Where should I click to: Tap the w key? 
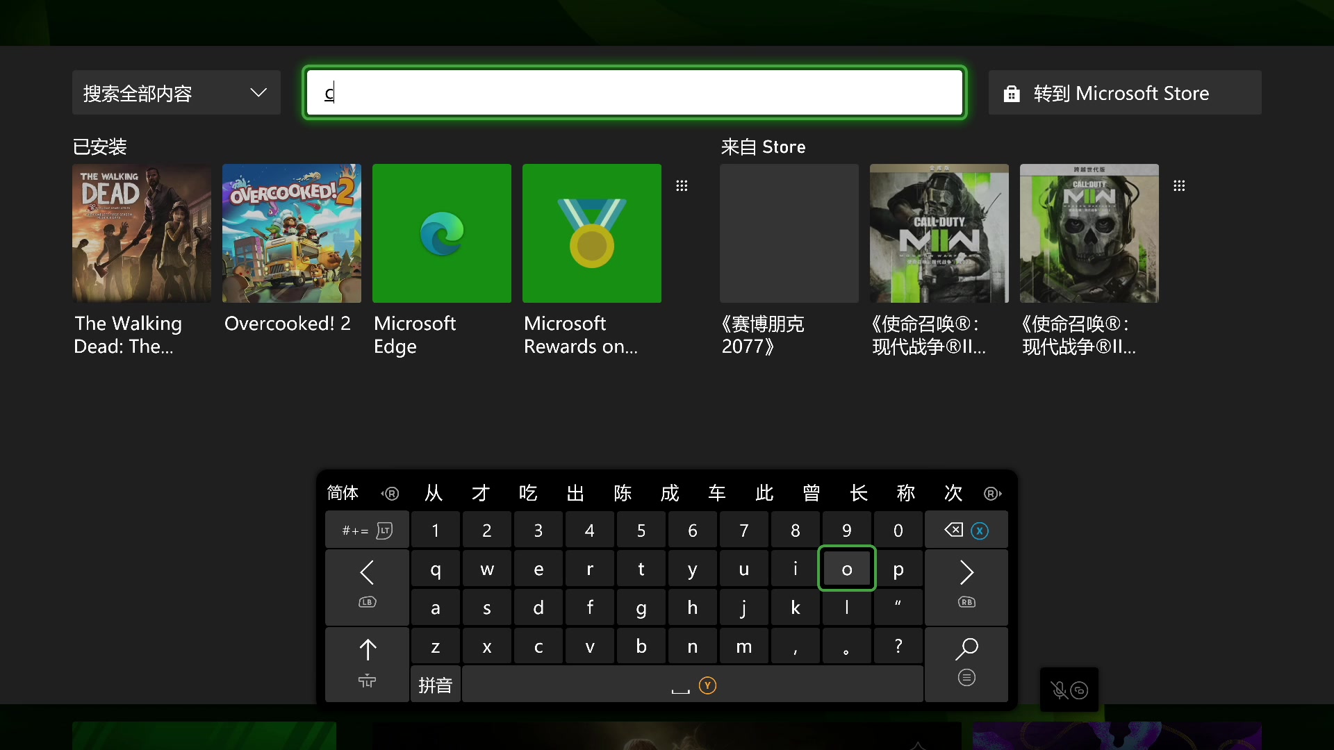487,569
